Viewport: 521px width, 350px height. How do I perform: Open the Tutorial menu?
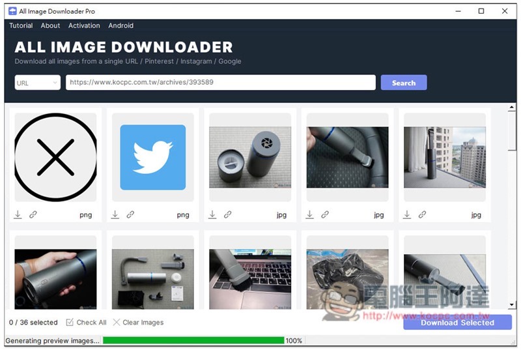[21, 25]
